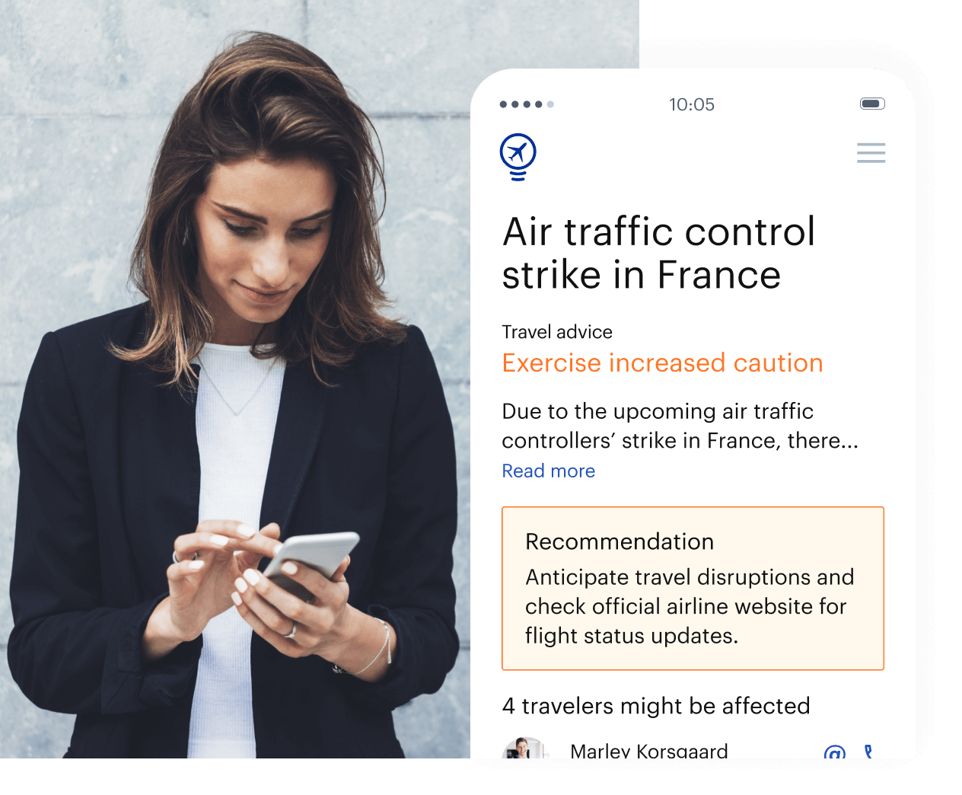Click the Recommendation heading
Viewport: 962px width, 795px height.
[620, 541]
